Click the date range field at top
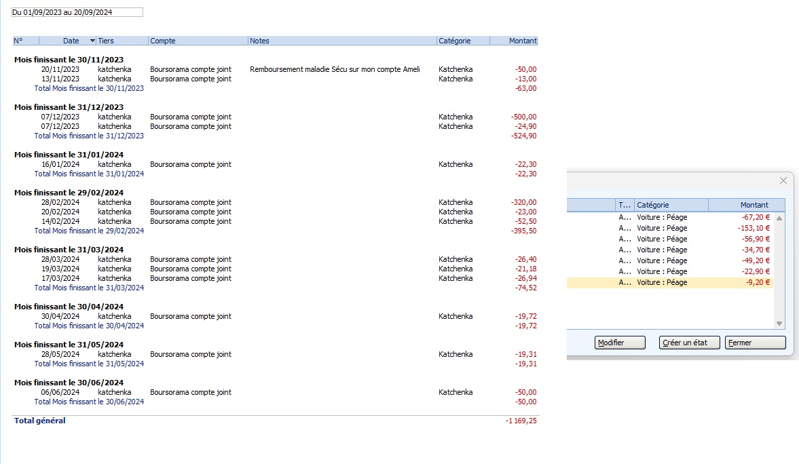This screenshot has height=464, width=799. (77, 12)
